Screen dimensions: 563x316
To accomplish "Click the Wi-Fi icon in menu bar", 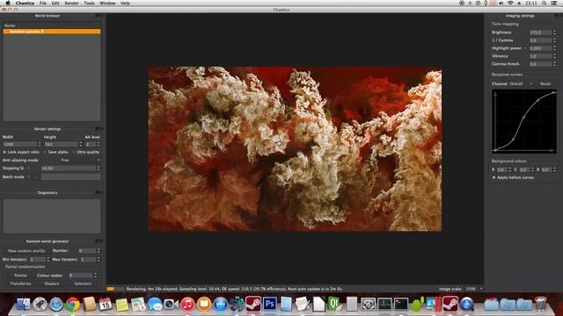I will point(510,3).
